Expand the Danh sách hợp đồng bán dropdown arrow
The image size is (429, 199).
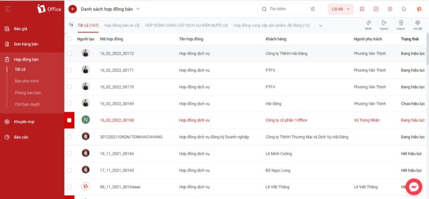[x=138, y=9]
